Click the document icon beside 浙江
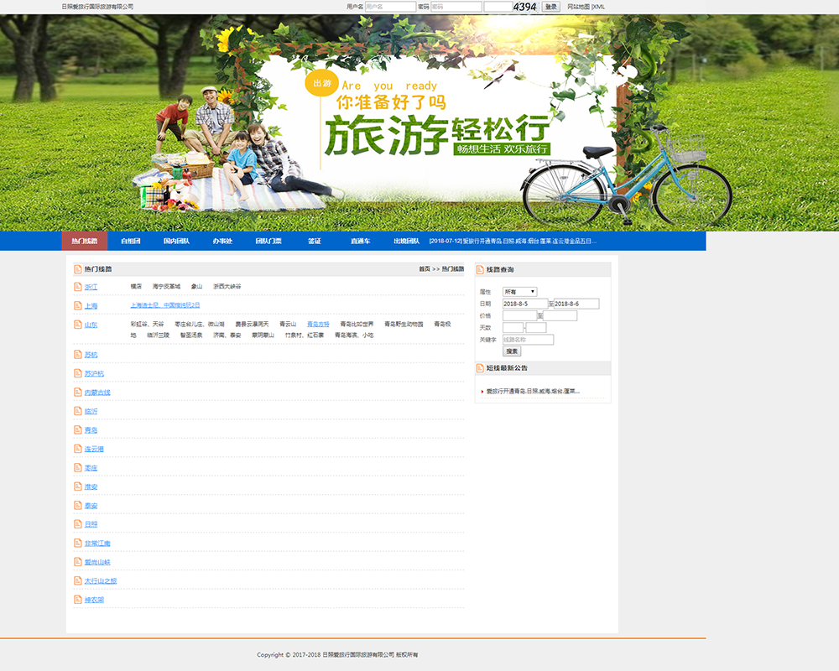 coord(78,287)
